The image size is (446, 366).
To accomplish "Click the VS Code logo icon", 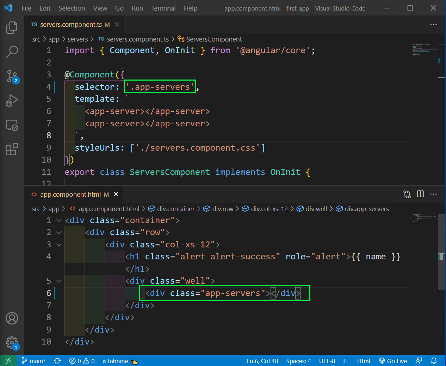I will coord(8,8).
